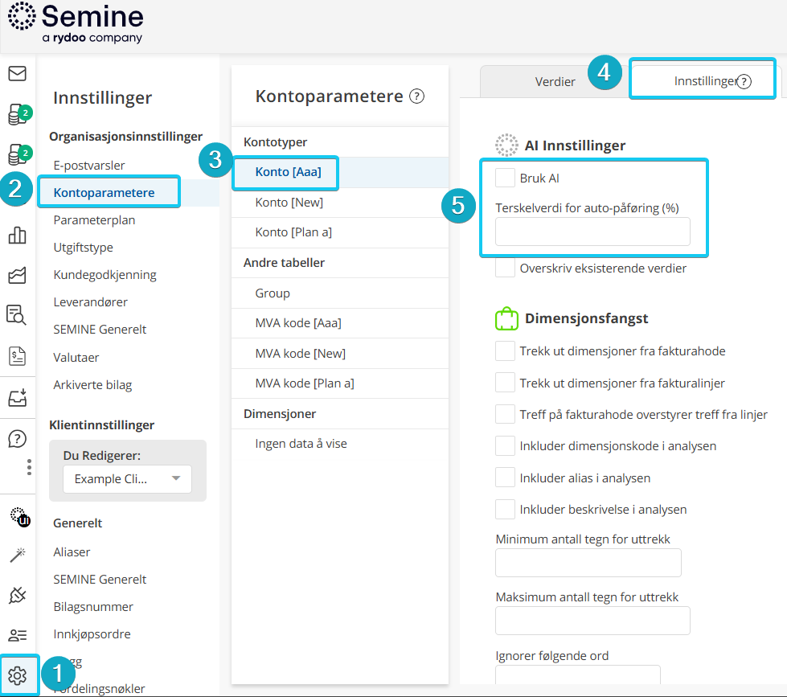
Task: Open the settings gear icon
Action: coord(18,675)
